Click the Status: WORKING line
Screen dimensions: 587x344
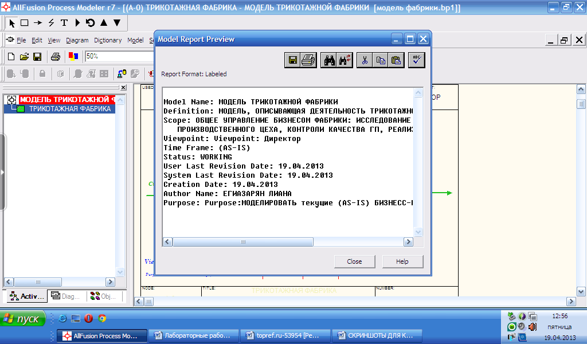[x=198, y=157]
